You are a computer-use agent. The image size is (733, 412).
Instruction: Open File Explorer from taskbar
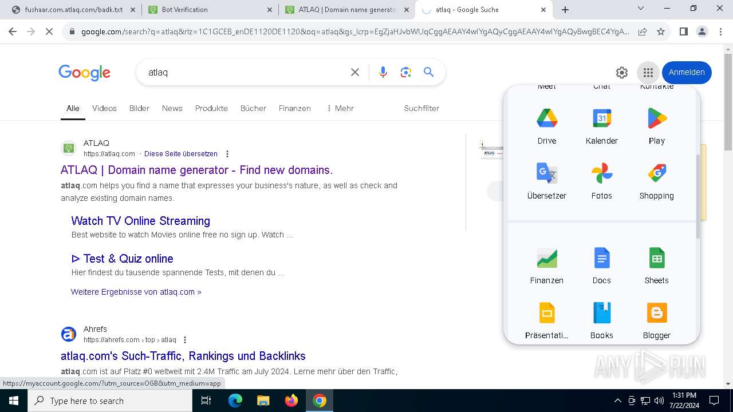click(263, 401)
